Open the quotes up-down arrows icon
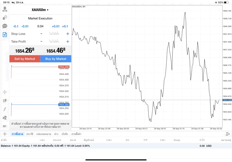Image resolution: width=232 pixels, height=162 pixels. coord(5,18)
